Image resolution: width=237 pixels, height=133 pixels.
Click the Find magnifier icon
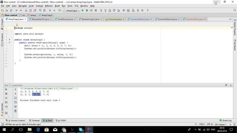coord(40,10)
